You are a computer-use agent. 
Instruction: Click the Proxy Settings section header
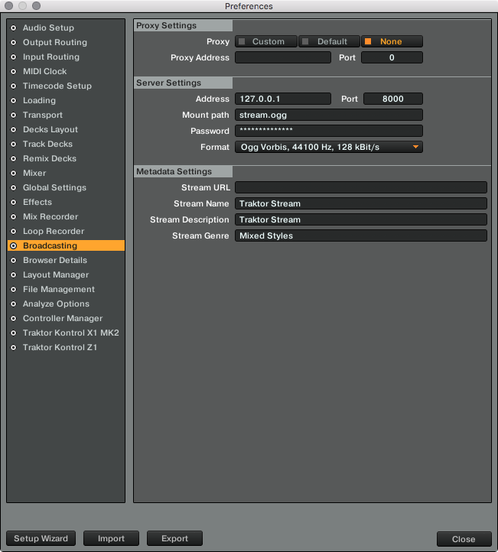tap(183, 26)
